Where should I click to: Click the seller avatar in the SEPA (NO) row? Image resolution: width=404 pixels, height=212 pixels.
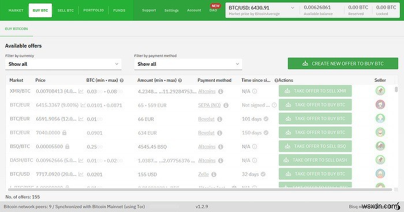[380, 105]
